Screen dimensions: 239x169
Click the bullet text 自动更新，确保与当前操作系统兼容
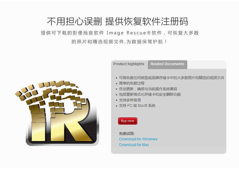148,89
